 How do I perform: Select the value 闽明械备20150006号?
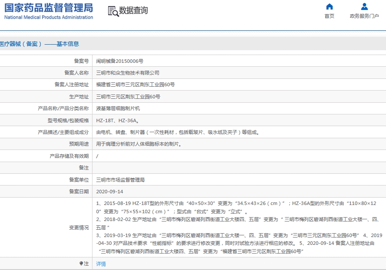(x=120, y=61)
